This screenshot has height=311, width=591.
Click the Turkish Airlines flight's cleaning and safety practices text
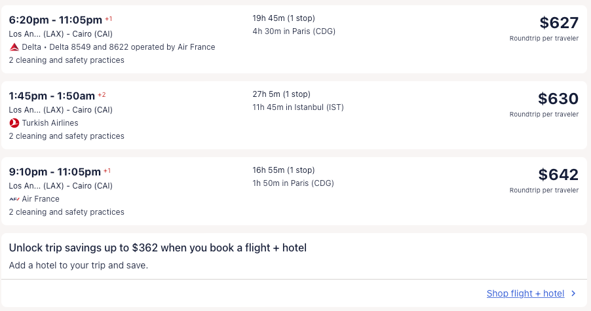66,136
